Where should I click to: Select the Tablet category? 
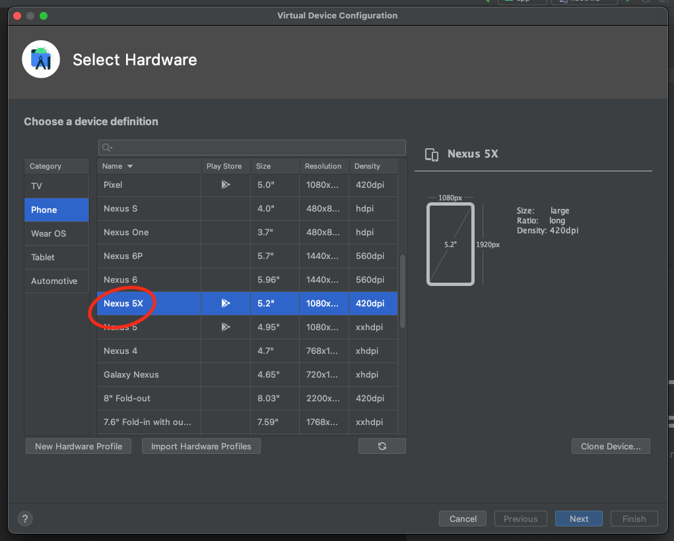tap(57, 258)
